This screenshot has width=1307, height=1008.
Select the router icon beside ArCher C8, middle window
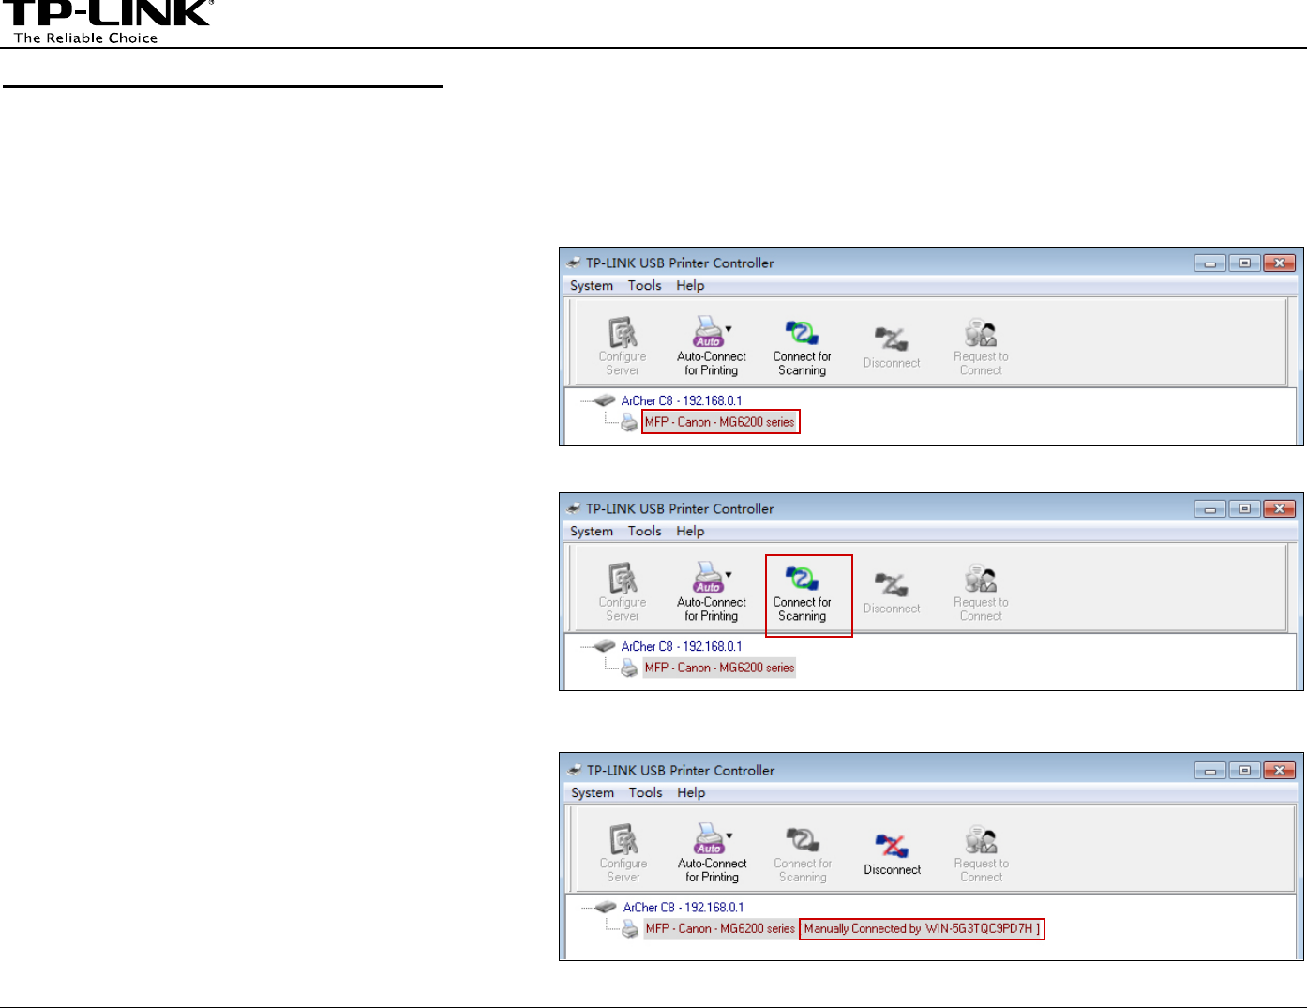(x=605, y=646)
